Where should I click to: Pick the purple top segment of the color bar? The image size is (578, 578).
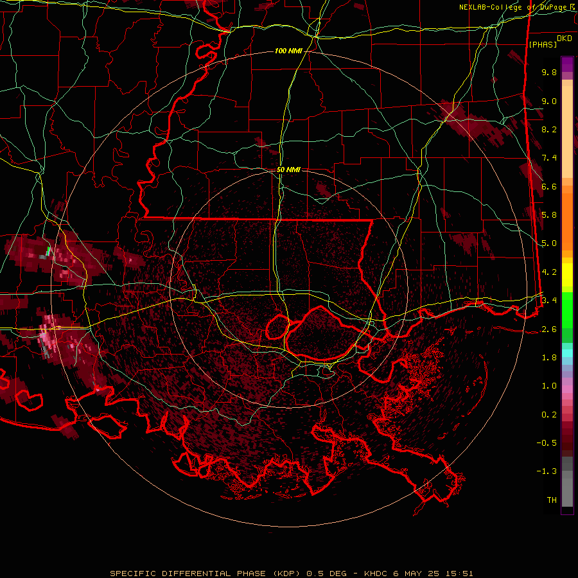567,65
